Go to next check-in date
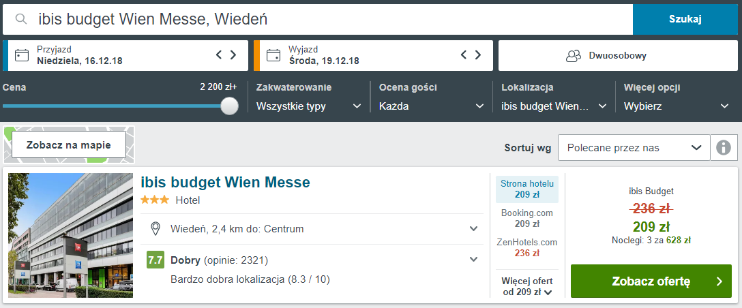The image size is (742, 308). click(x=233, y=55)
